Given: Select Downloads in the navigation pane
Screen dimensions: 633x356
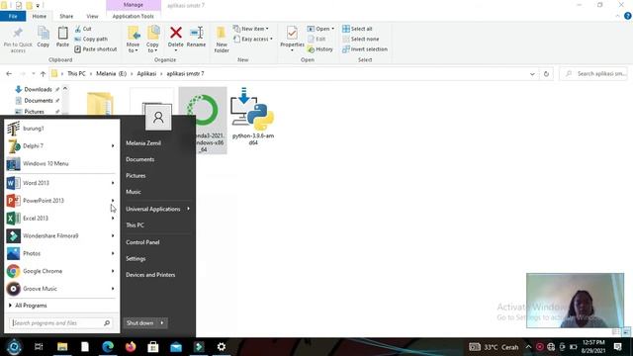Looking at the screenshot, I should click(38, 90).
